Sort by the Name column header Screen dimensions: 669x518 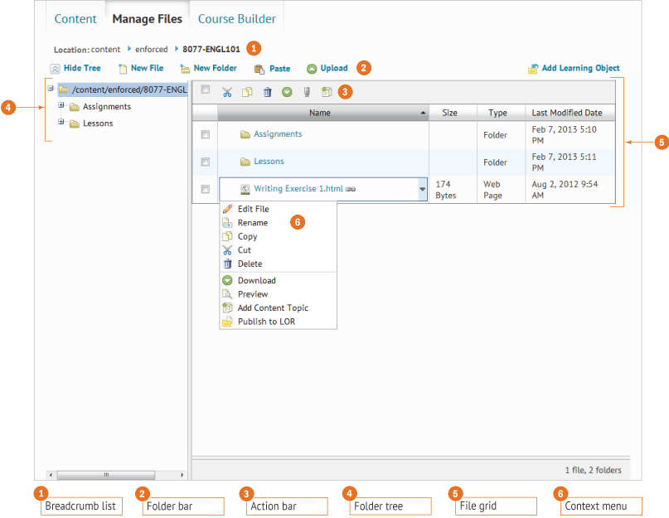[323, 113]
